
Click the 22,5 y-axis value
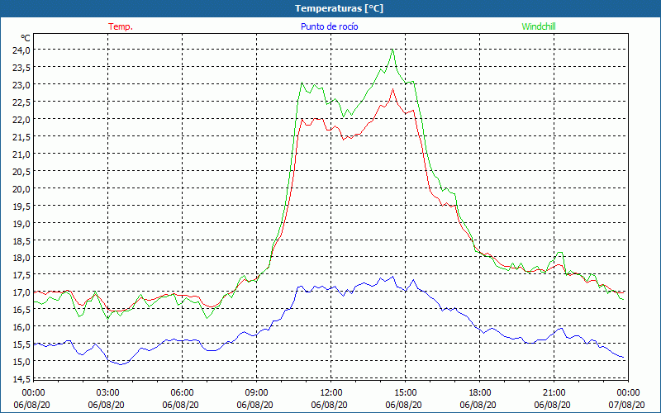21,102
